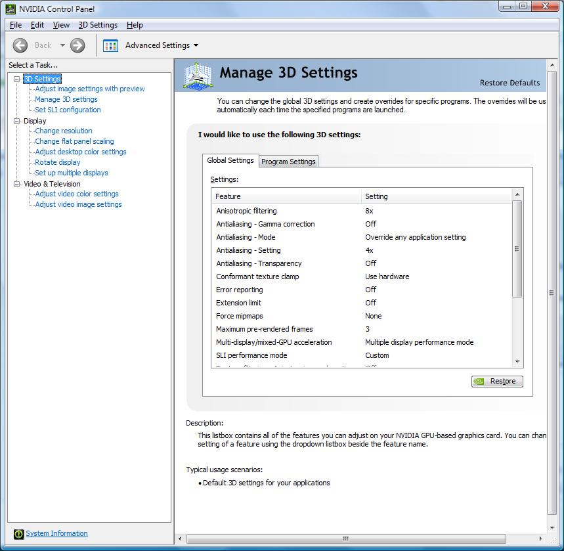Click the main pane scroll-down arrow
Image resolution: width=564 pixels, height=551 pixels.
[552, 528]
